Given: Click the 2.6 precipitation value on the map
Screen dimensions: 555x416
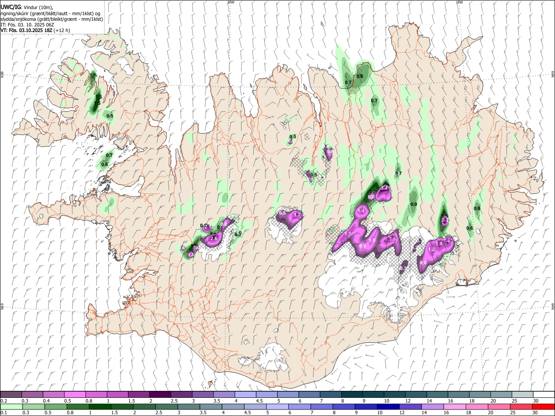Looking at the screenshot, I should click(x=213, y=239).
